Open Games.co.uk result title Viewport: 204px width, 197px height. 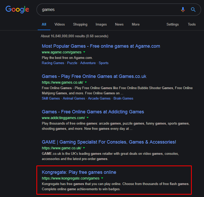[94, 76]
